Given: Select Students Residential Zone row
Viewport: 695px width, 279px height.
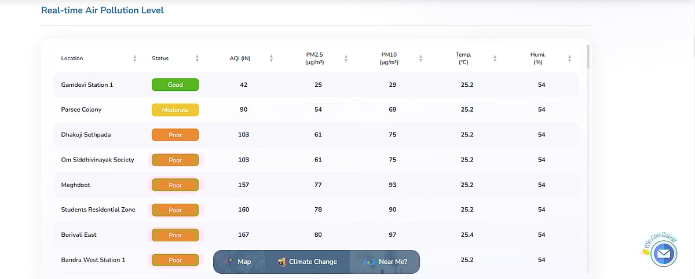Looking at the screenshot, I should click(98, 210).
